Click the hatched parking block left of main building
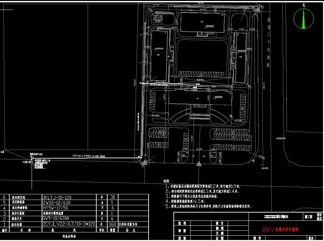Viewport: 324px width, 241px height. coord(153,100)
